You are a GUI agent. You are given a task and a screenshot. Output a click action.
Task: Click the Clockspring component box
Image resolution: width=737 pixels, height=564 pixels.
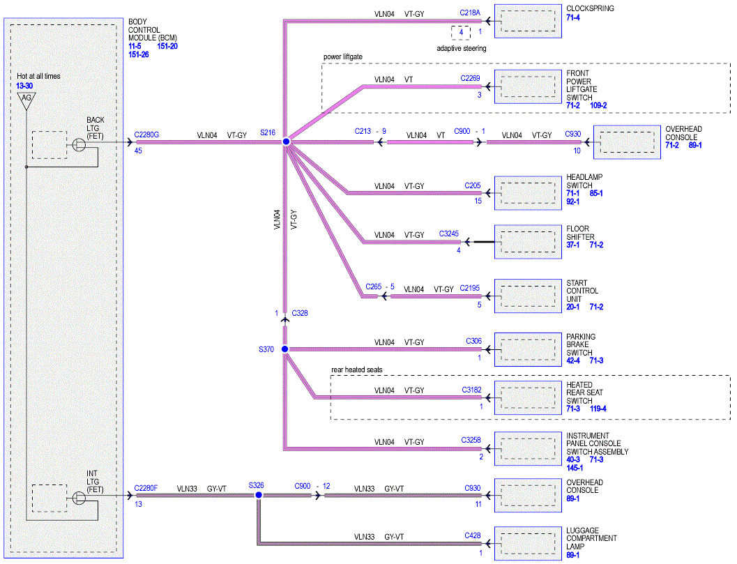[x=528, y=21]
